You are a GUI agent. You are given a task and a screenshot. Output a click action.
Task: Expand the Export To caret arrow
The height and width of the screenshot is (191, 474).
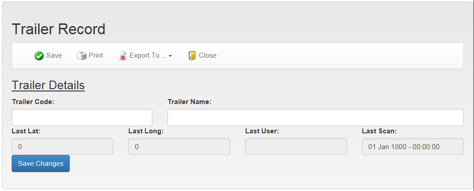click(x=170, y=56)
